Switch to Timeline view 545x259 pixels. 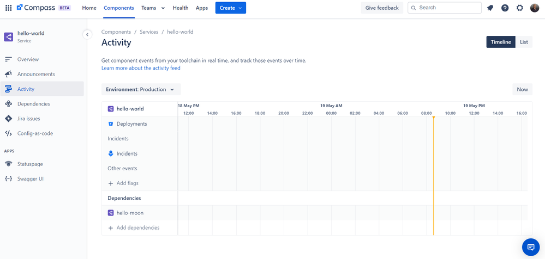tap(501, 42)
